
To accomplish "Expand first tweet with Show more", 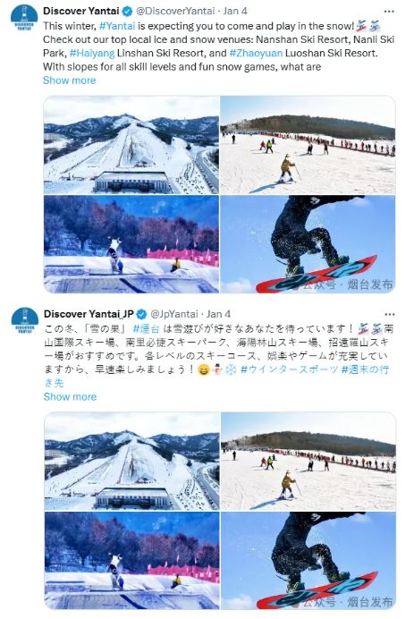I will pos(70,81).
